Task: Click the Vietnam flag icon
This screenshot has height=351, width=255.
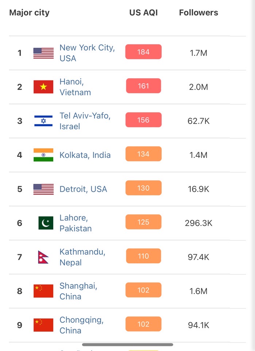Action: (43, 87)
